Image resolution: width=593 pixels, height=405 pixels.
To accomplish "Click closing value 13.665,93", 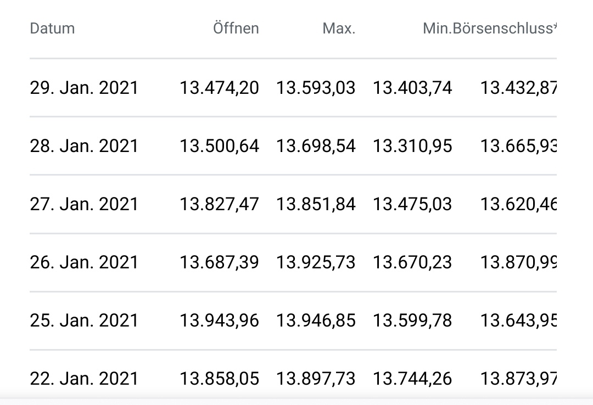I will tap(518, 146).
